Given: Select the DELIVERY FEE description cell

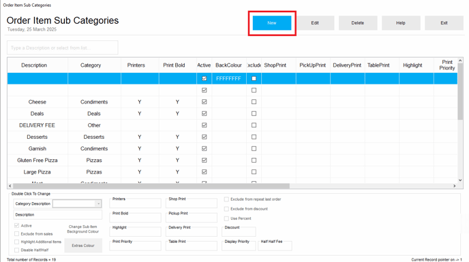Looking at the screenshot, I should (37, 125).
